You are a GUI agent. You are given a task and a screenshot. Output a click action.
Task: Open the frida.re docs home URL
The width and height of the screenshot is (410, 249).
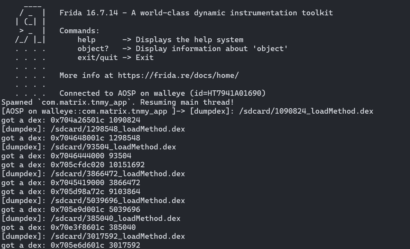point(178,75)
